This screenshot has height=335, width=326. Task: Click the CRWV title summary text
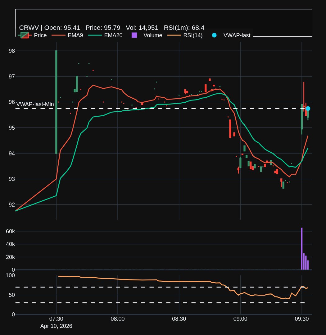112,28
